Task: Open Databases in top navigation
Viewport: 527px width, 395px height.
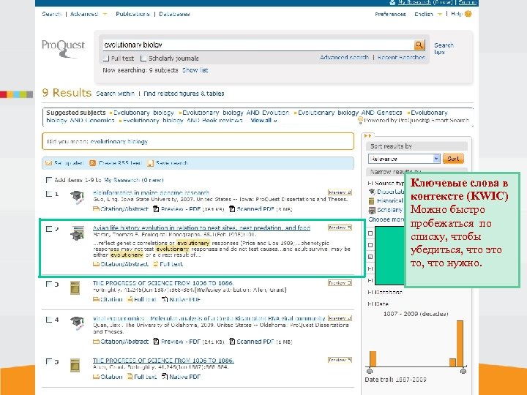Action: 174,14
